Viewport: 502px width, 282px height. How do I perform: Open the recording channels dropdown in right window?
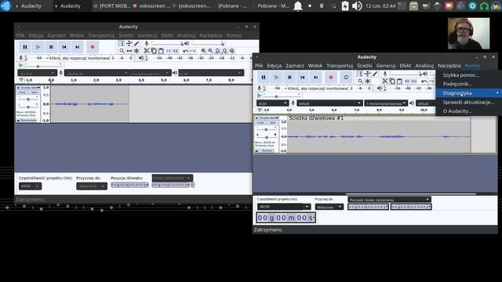click(x=386, y=103)
